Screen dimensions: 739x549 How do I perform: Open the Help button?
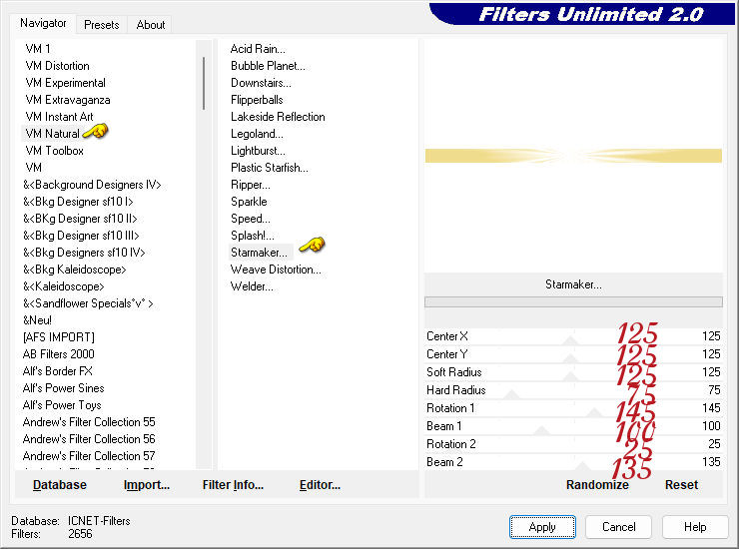point(695,526)
